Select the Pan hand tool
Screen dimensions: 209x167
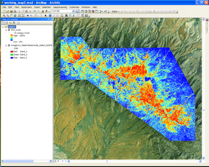click(x=11, y=15)
